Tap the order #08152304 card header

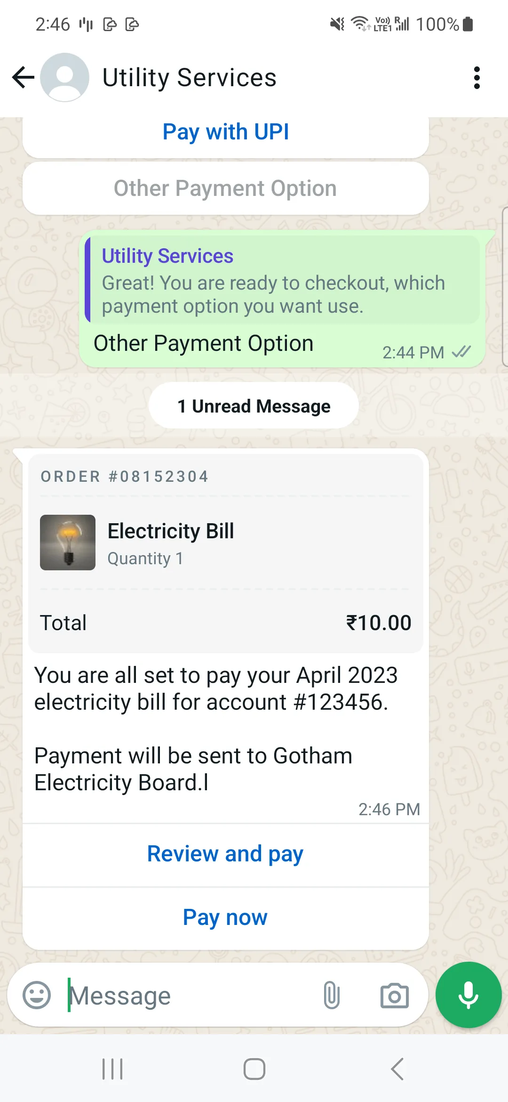click(125, 477)
